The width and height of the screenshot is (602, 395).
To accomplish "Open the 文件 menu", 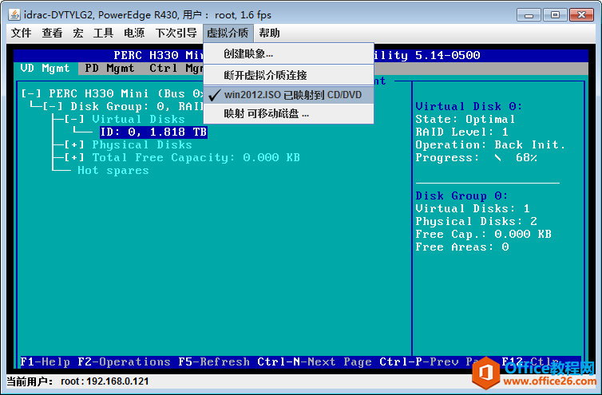I will 21,33.
